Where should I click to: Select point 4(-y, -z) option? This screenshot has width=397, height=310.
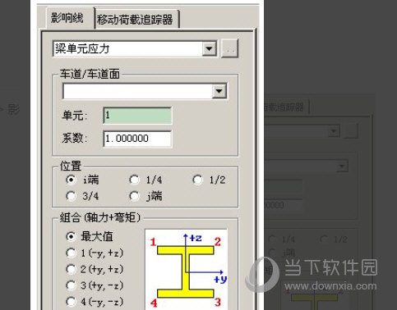[71, 302]
